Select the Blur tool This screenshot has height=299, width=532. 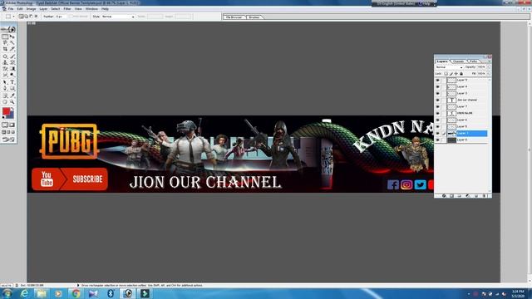(x=5, y=75)
